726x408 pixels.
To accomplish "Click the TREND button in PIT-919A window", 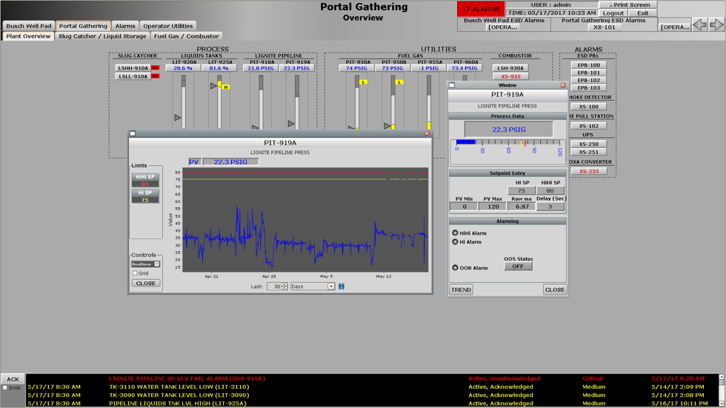I will point(461,290).
